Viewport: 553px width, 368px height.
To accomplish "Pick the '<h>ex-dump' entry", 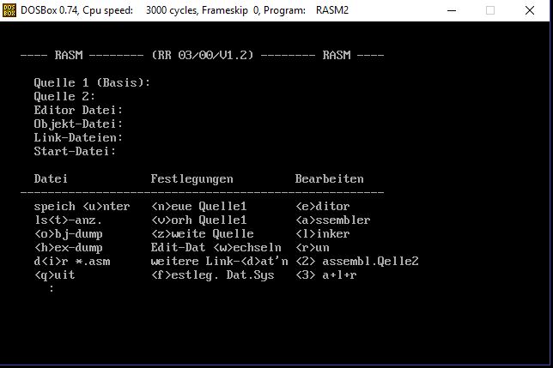I will point(68,248).
